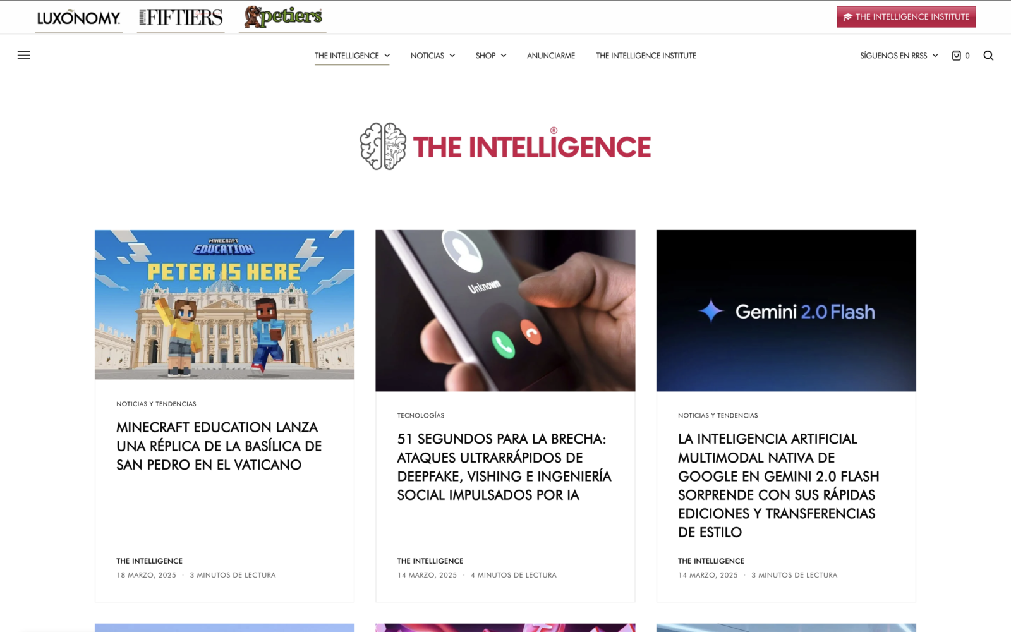Expand Síguenos en RRSS dropdown
The image size is (1011, 632).
(x=899, y=56)
